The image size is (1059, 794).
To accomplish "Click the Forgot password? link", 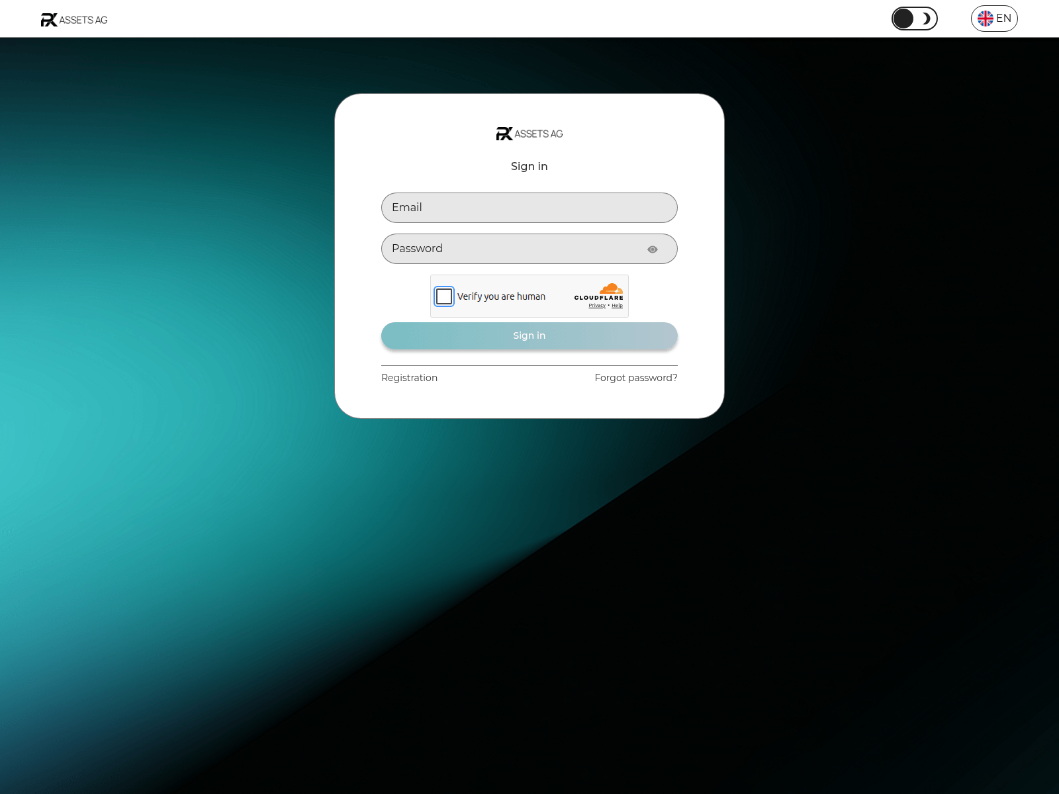I will 635,378.
